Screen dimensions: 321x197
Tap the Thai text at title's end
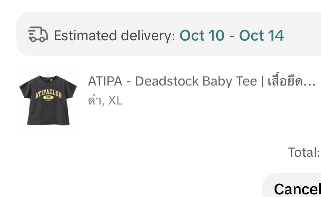click(285, 80)
